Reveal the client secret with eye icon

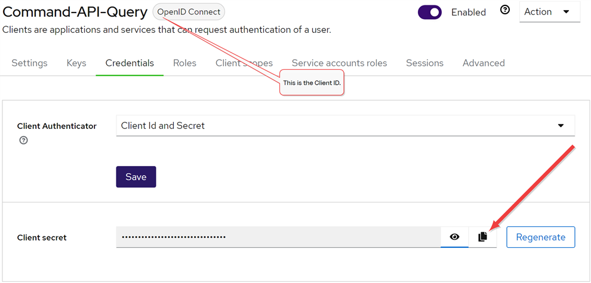pos(454,237)
